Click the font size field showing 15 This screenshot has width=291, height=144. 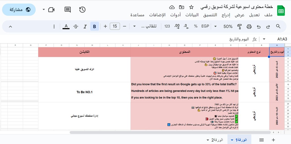pyautogui.click(x=115, y=26)
